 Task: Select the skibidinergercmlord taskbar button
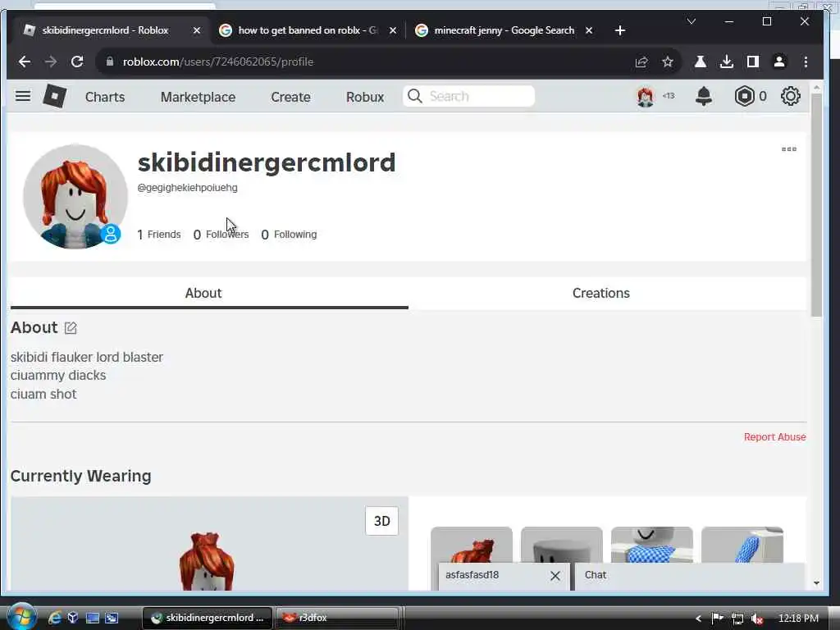click(x=208, y=619)
